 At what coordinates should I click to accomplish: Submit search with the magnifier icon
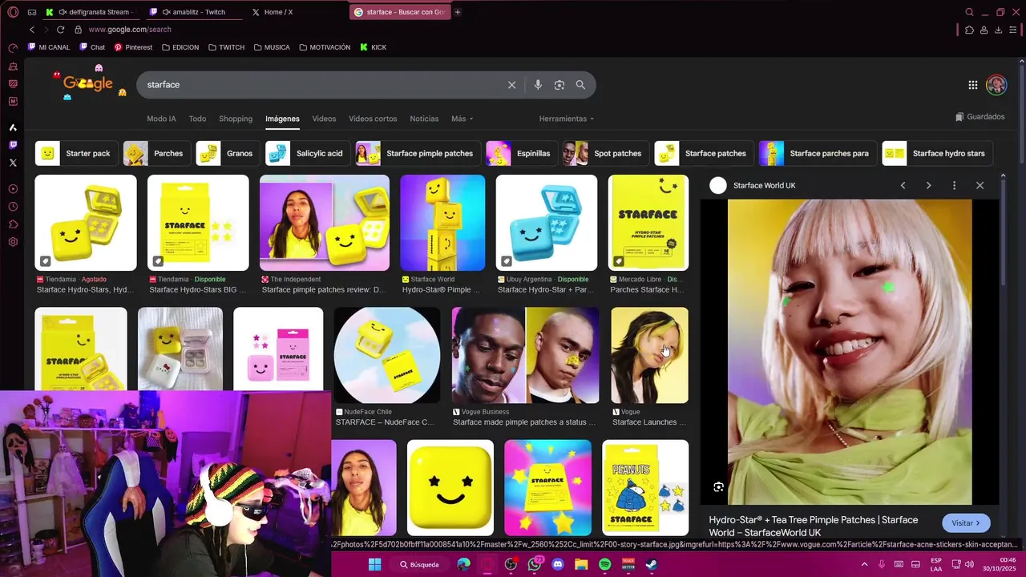coord(580,85)
